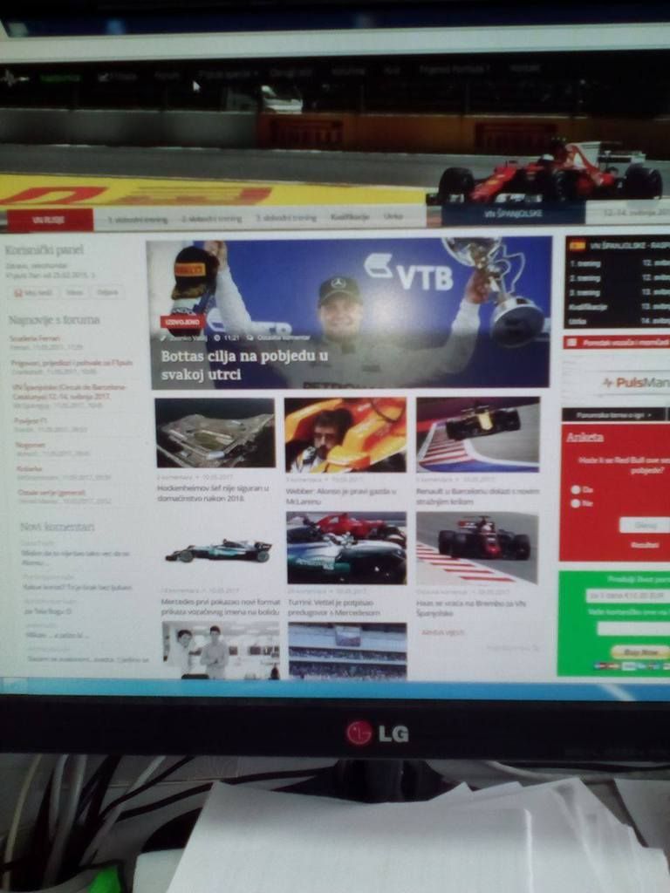
Task: Open the Mercedes novi format article thumbnail
Action: [217, 549]
